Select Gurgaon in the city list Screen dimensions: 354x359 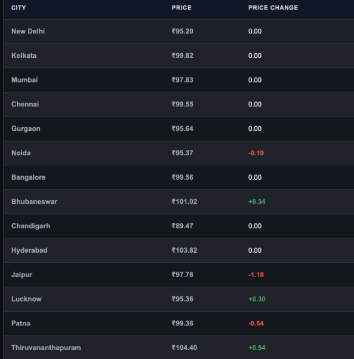[x=26, y=128]
